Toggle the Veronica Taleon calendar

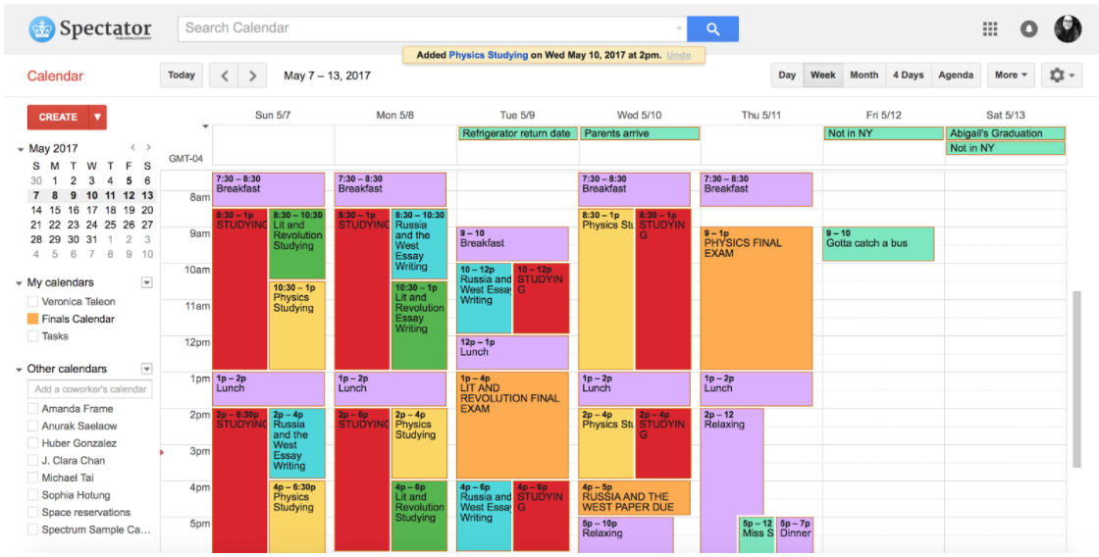(x=32, y=302)
